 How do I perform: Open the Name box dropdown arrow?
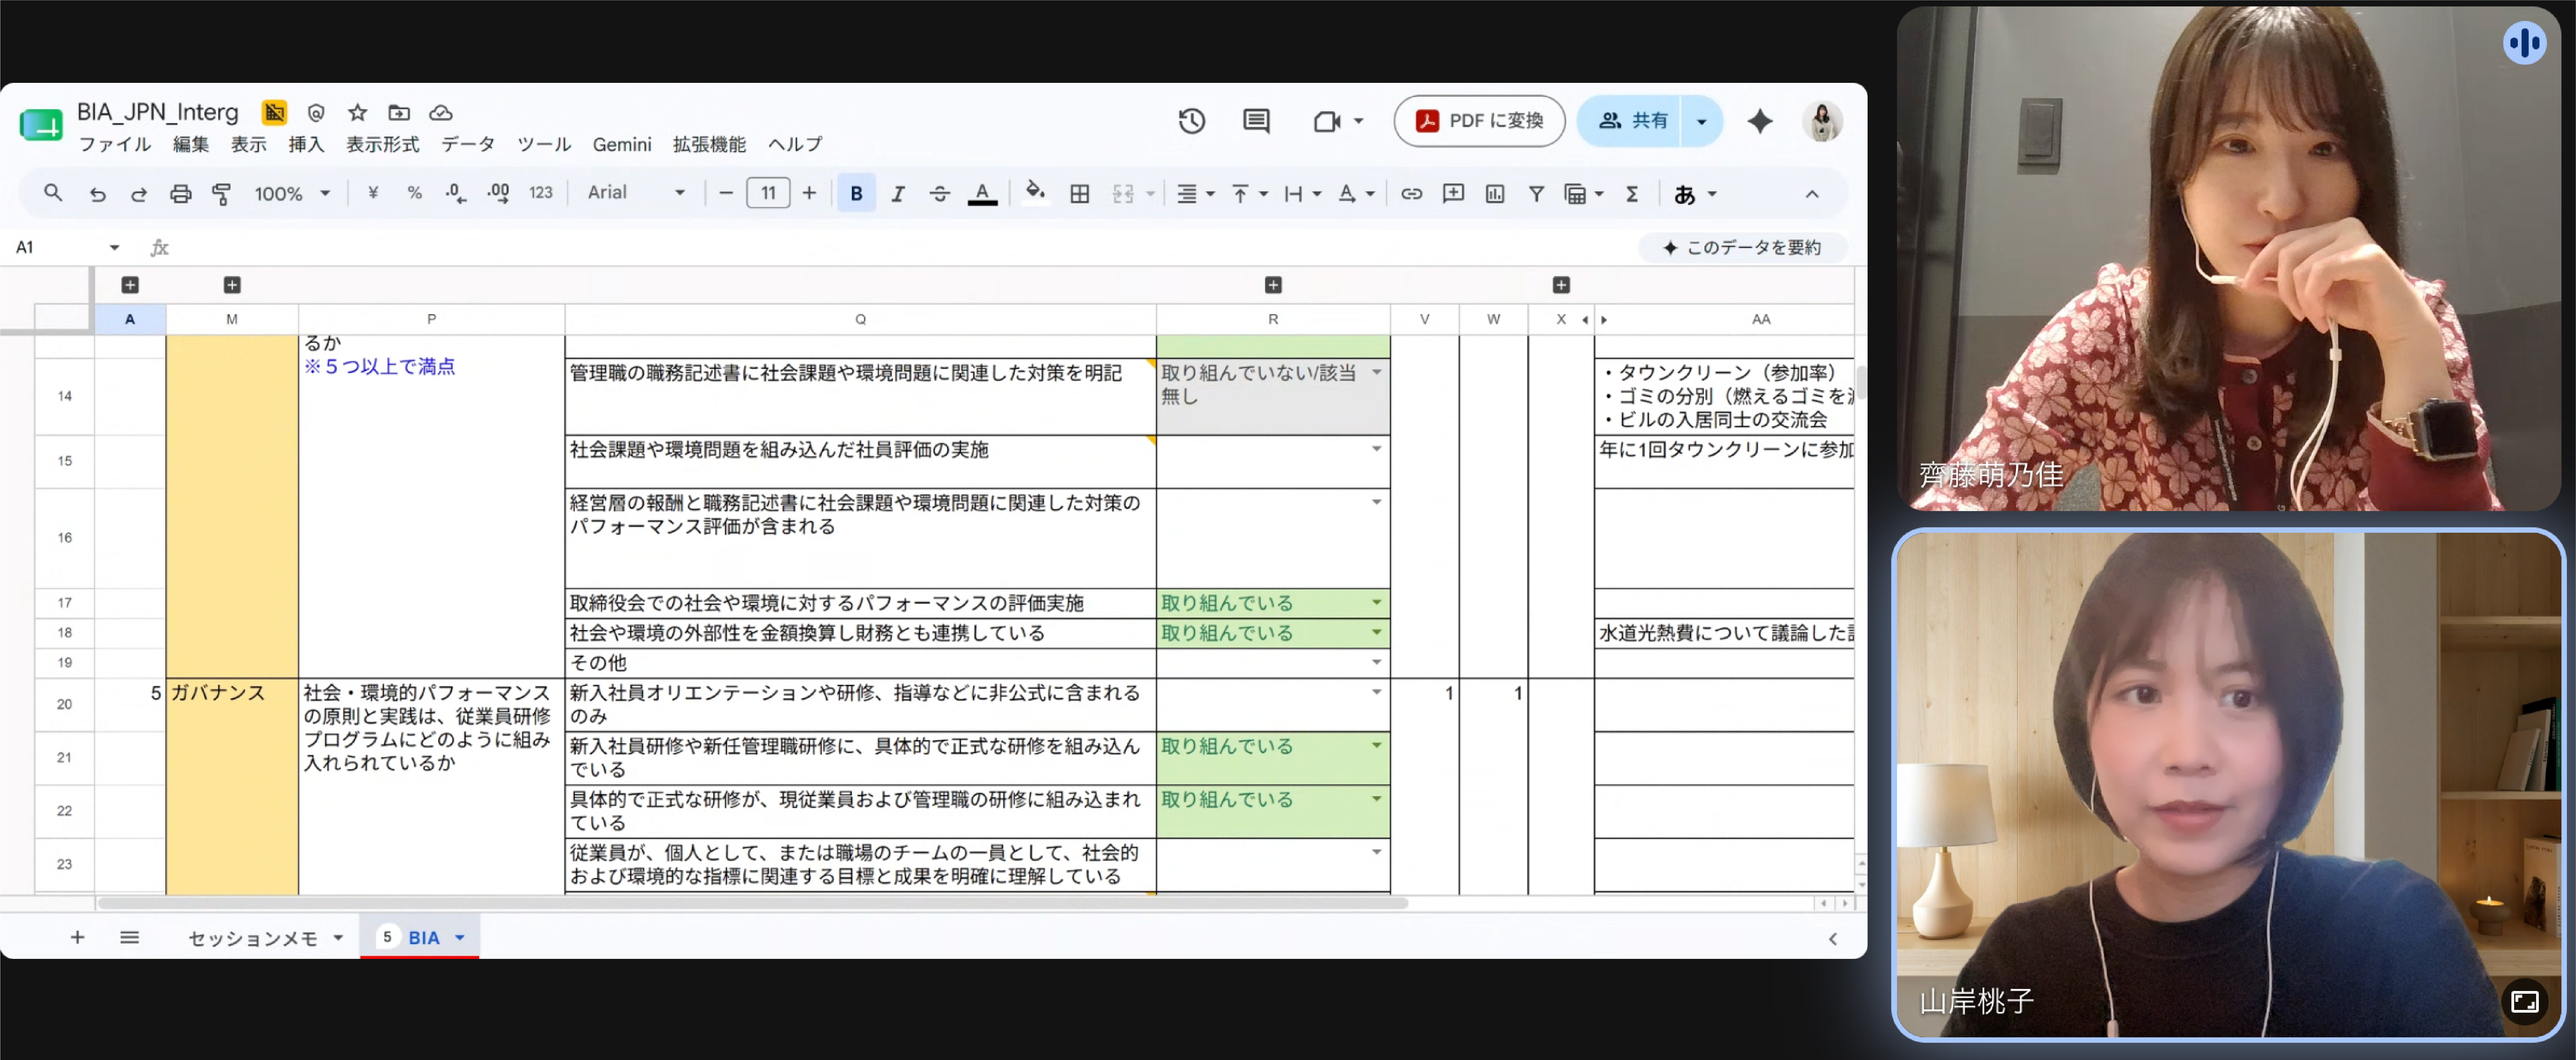coord(114,248)
